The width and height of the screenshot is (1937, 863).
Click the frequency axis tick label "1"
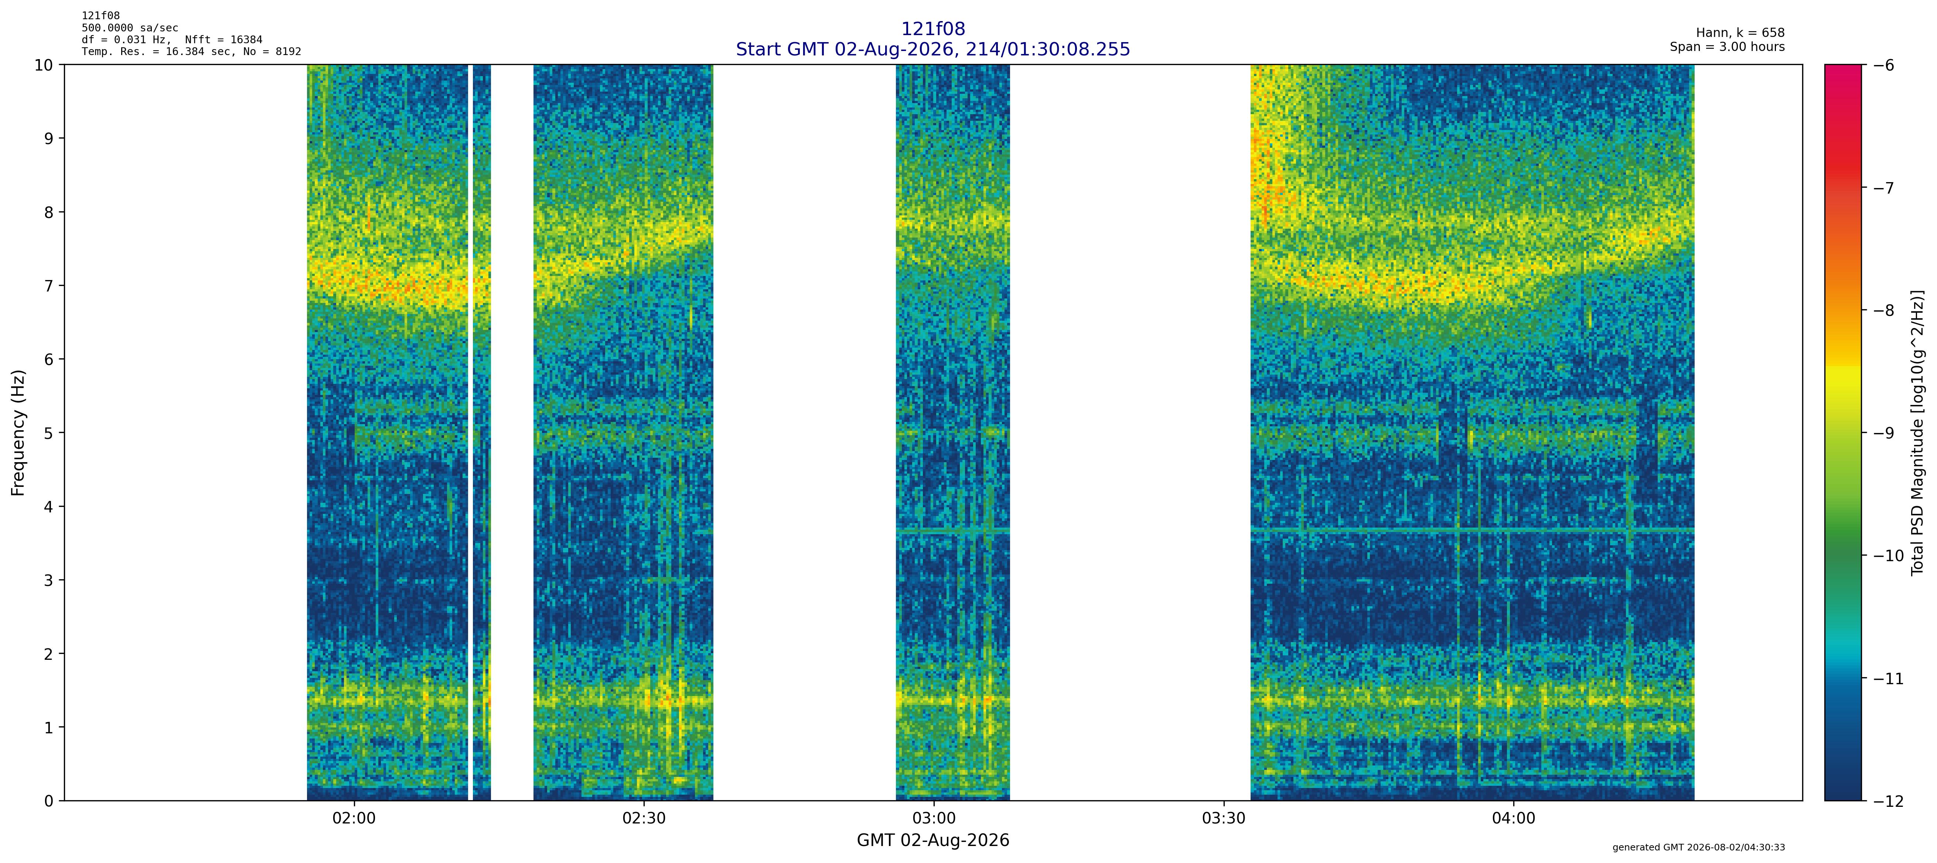pos(49,729)
